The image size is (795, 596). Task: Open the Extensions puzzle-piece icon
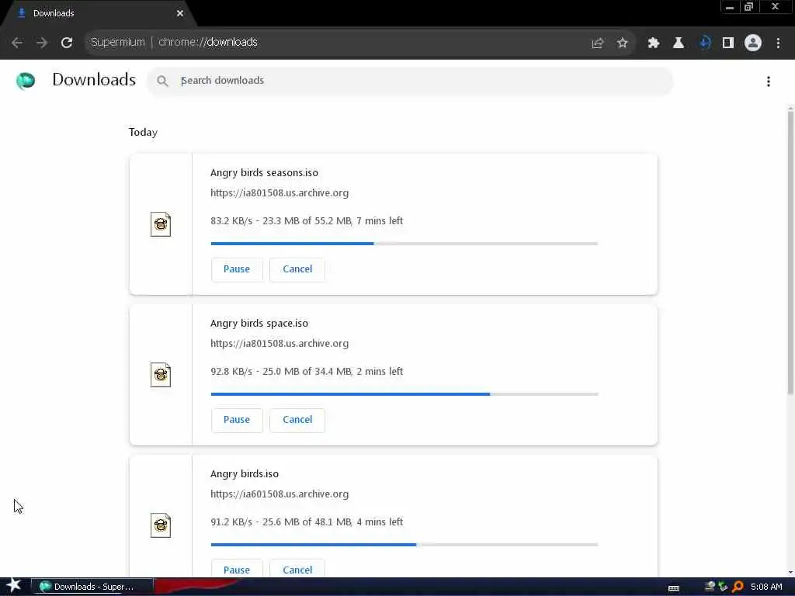653,43
